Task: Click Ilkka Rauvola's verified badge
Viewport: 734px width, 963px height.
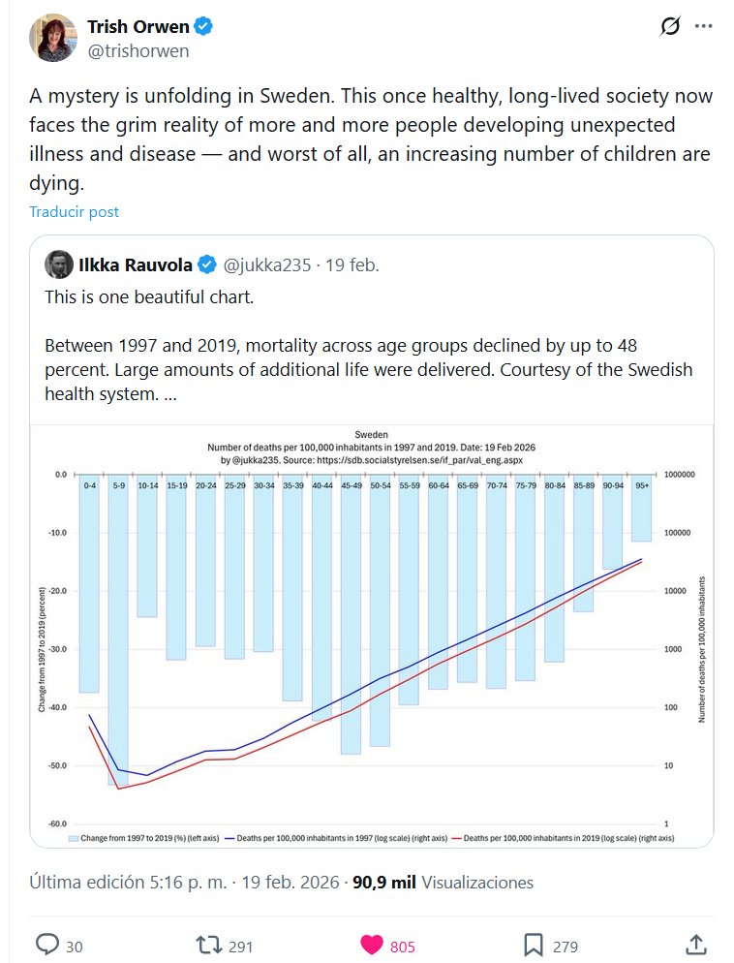Action: [207, 264]
